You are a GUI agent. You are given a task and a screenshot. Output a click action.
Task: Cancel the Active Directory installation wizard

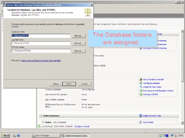84,84
